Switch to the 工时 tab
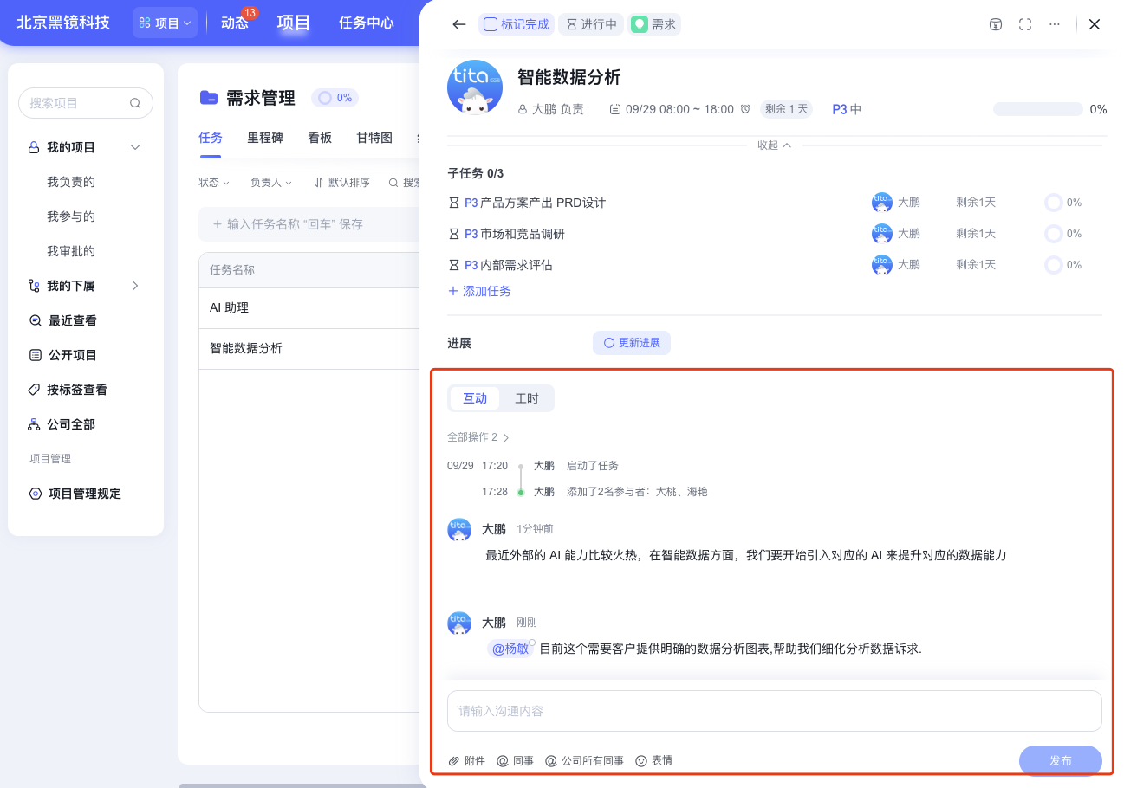Image resolution: width=1124 pixels, height=788 pixels. click(x=527, y=398)
